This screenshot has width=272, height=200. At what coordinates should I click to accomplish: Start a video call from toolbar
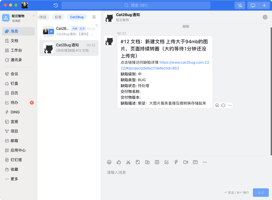pos(186,162)
